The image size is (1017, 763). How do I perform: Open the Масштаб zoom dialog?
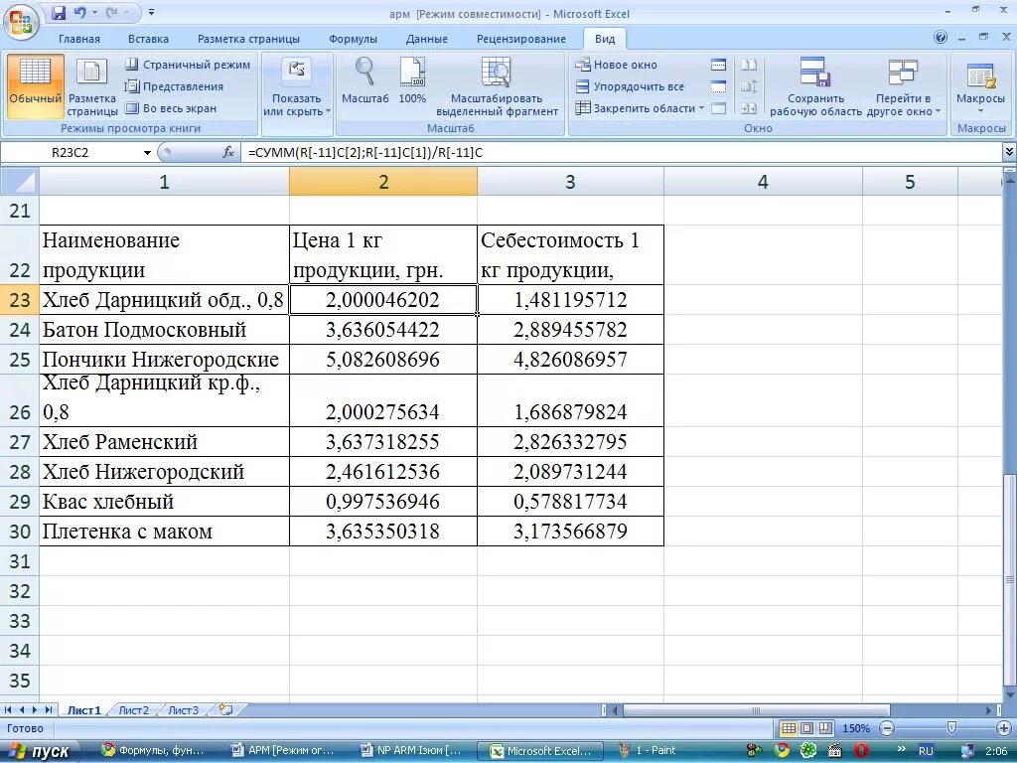(x=365, y=80)
